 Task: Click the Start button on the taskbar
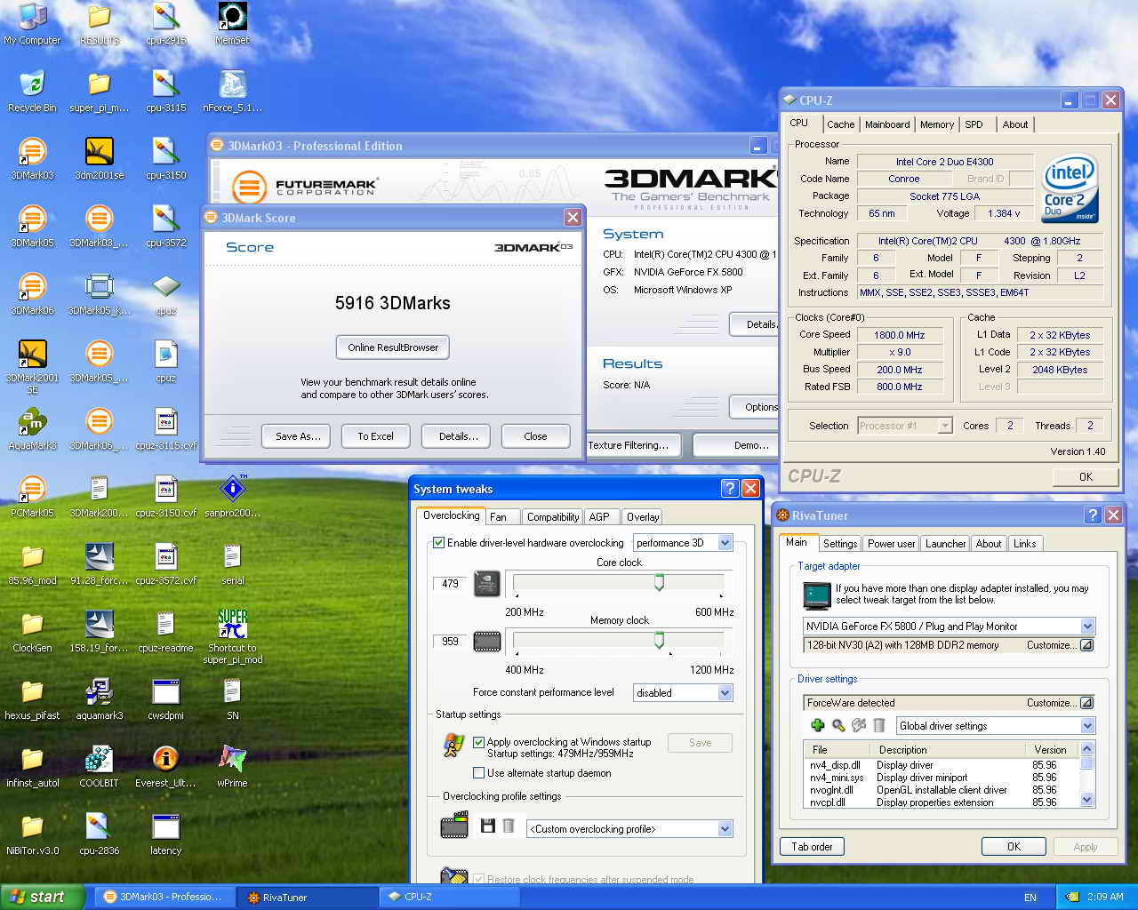click(x=42, y=897)
